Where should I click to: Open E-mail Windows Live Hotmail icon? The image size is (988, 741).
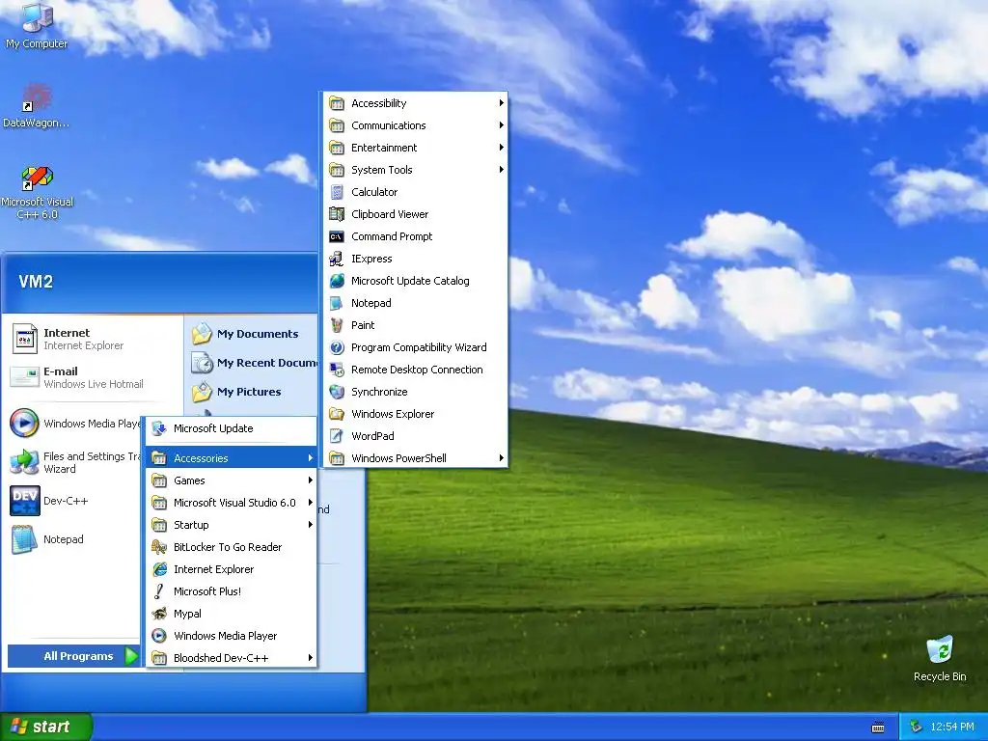tap(25, 377)
